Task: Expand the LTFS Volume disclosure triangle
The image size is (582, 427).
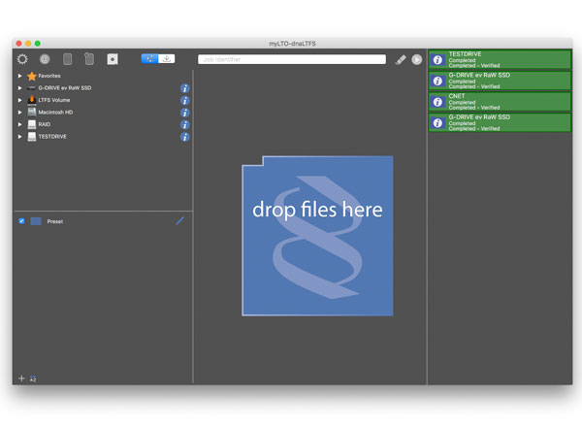Action: 19,100
